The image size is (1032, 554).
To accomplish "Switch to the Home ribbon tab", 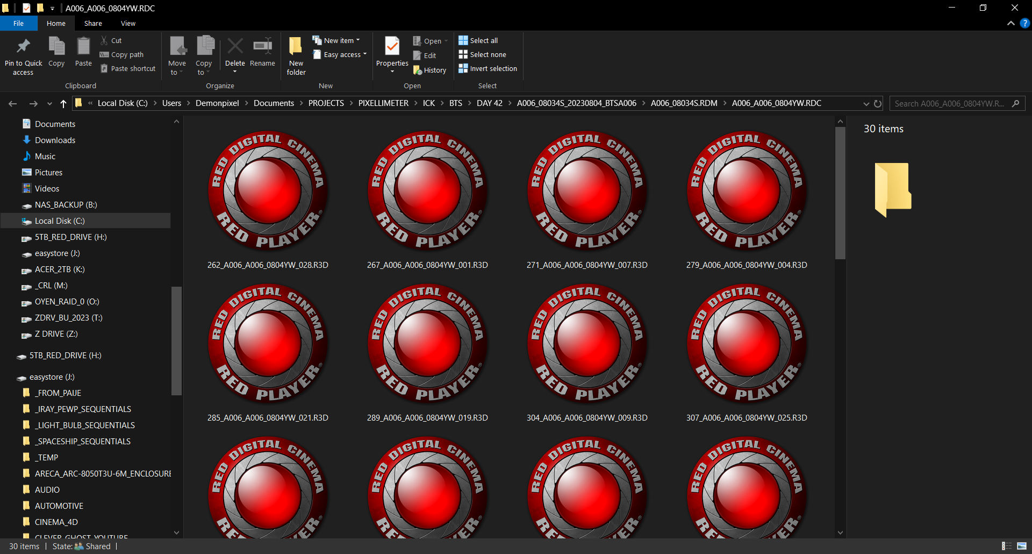I will [x=56, y=23].
